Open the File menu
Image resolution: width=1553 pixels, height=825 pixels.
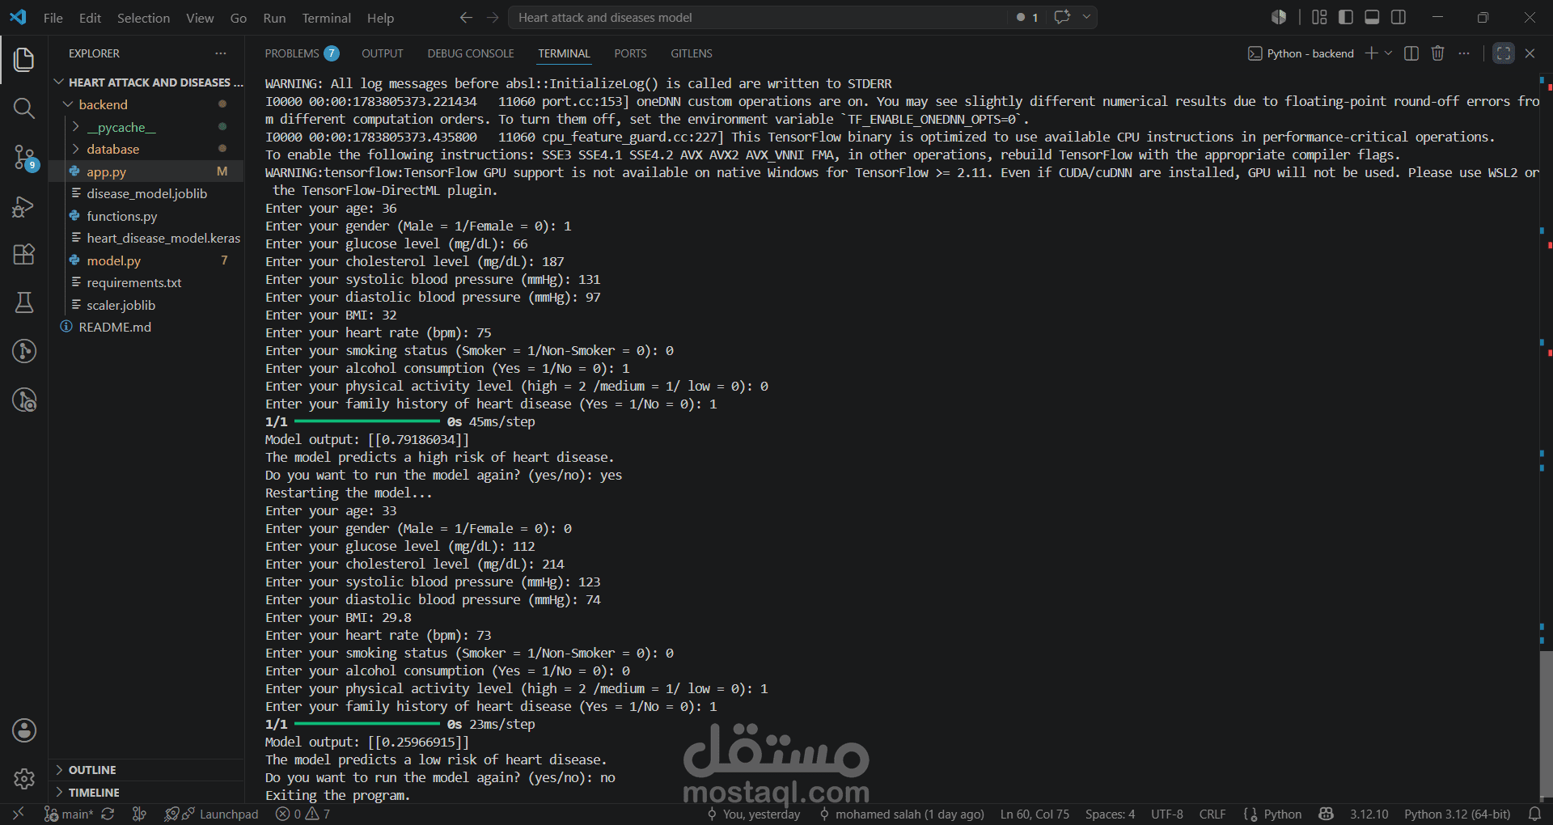(x=53, y=18)
